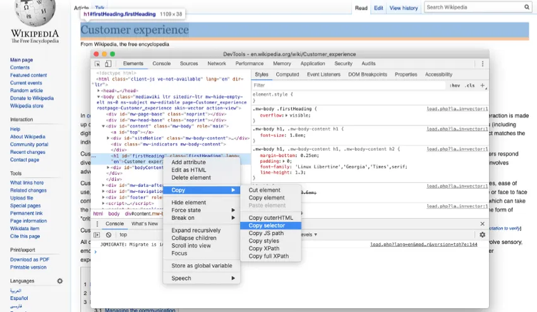Open the drawer's three-dot menu
This screenshot has width=537, height=312.
(97, 224)
